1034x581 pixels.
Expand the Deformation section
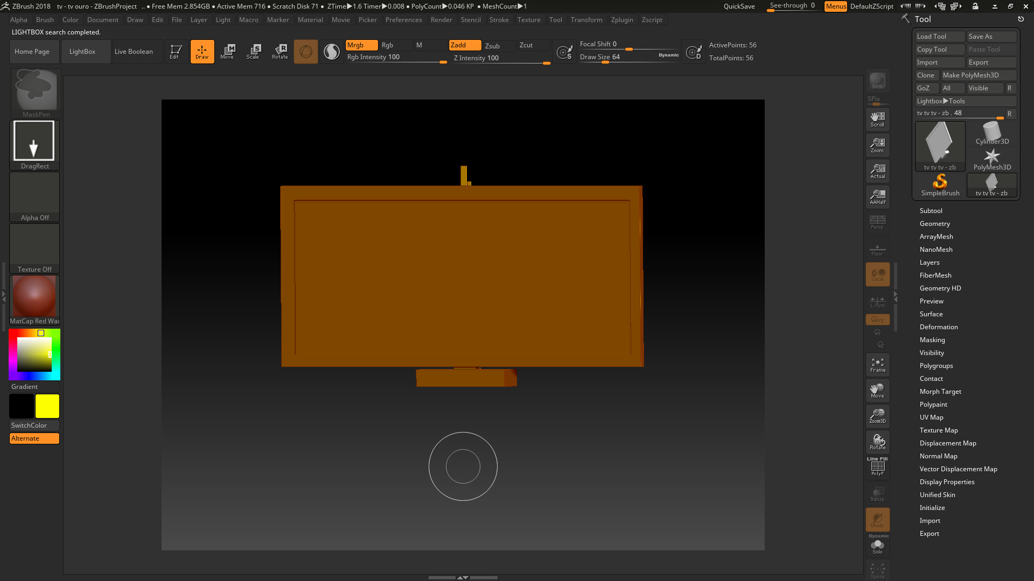click(938, 327)
